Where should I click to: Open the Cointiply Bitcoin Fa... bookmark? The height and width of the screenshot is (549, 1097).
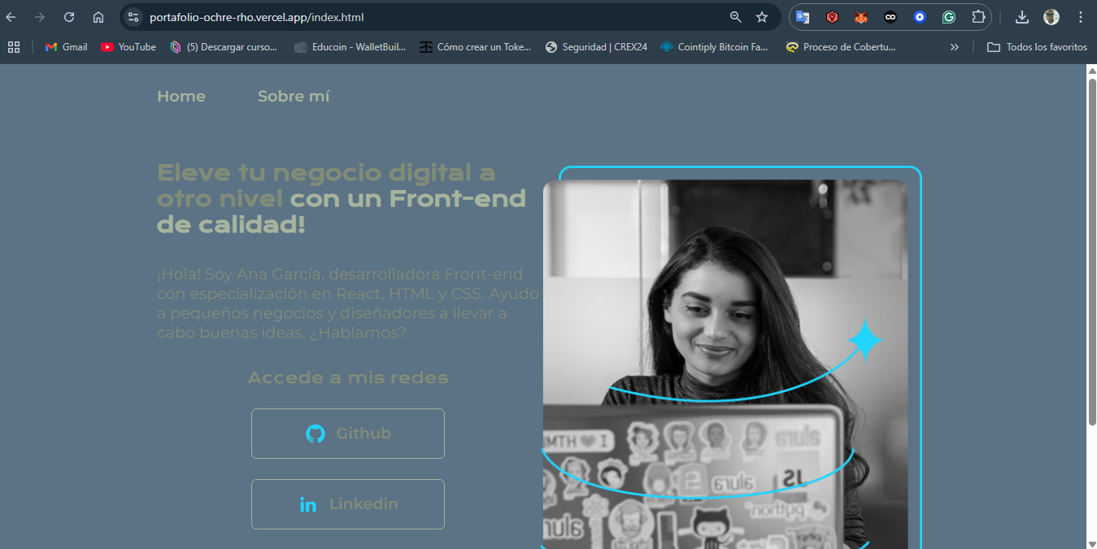coord(714,47)
